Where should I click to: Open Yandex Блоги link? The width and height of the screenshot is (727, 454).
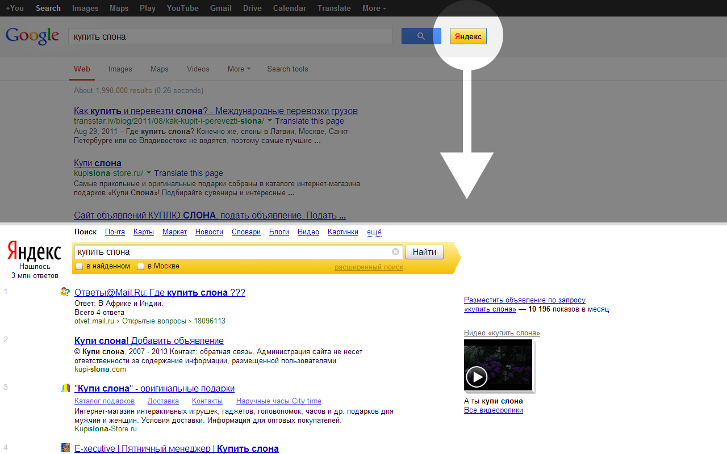279,232
